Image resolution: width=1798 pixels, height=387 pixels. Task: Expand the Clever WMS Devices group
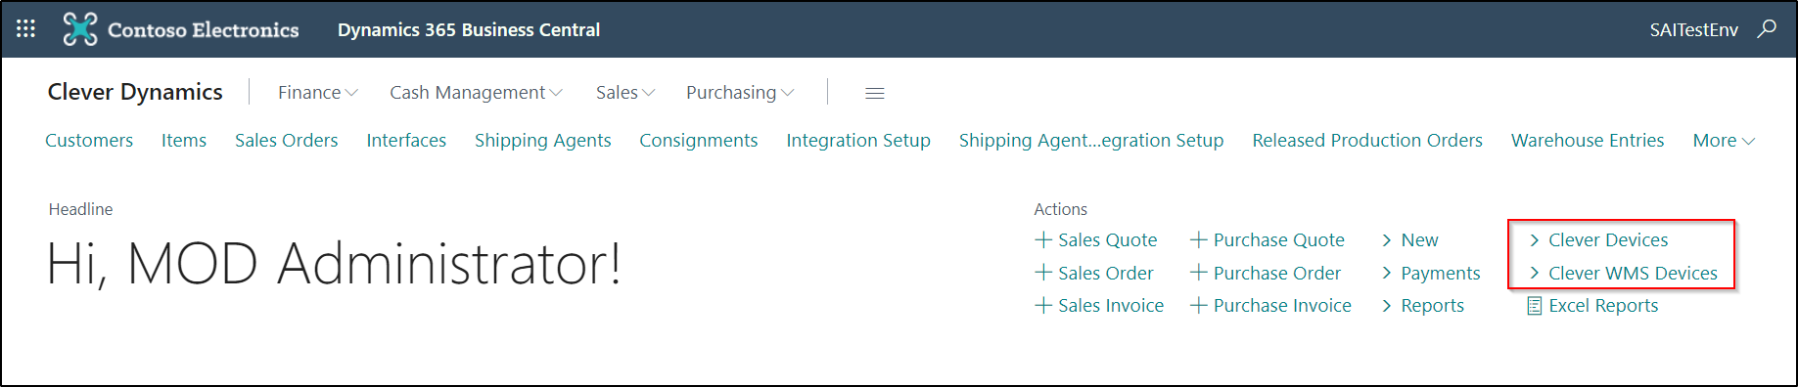pyautogui.click(x=1623, y=274)
